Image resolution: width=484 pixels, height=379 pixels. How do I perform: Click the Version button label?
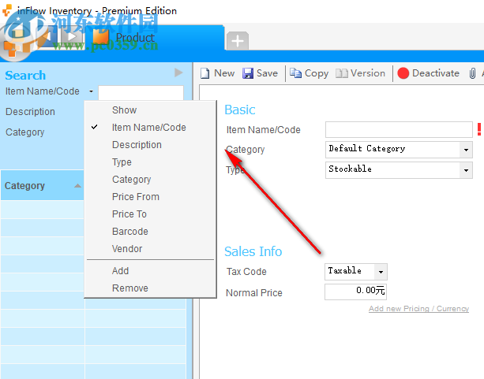368,73
